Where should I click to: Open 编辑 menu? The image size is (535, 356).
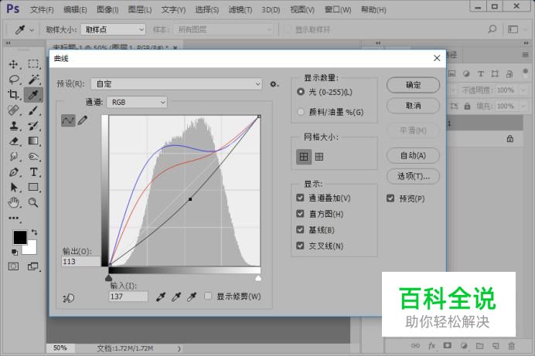pos(75,10)
